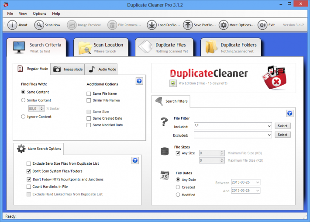The image size is (310, 222).
Task: Click the gear icon of More Search Options
Action: 21,149
